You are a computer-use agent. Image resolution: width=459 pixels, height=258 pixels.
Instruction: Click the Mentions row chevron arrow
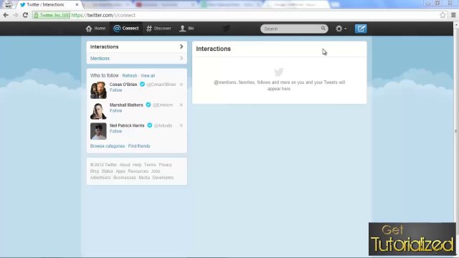click(181, 58)
